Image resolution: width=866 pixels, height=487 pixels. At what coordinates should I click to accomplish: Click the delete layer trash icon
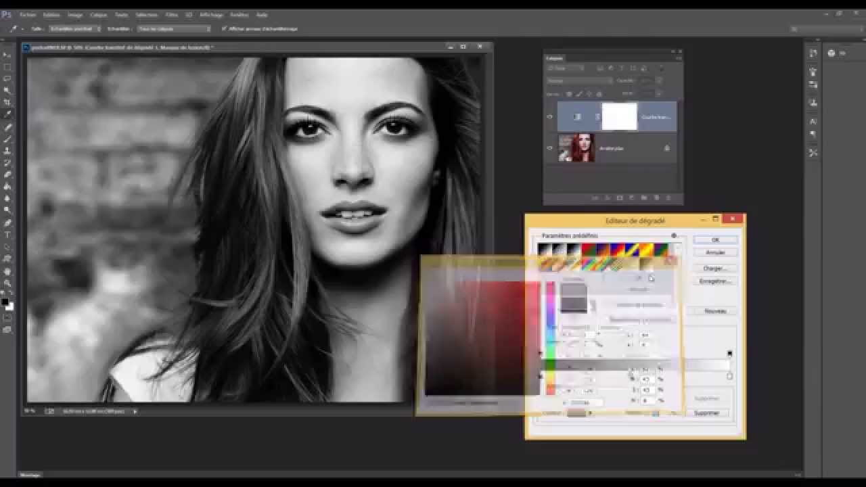[x=667, y=198]
